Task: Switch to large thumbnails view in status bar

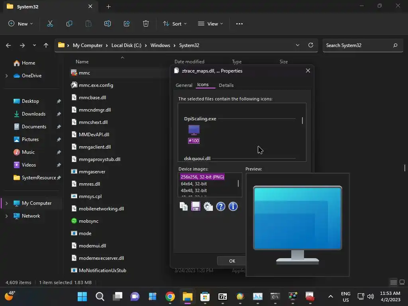Action: click(402, 282)
